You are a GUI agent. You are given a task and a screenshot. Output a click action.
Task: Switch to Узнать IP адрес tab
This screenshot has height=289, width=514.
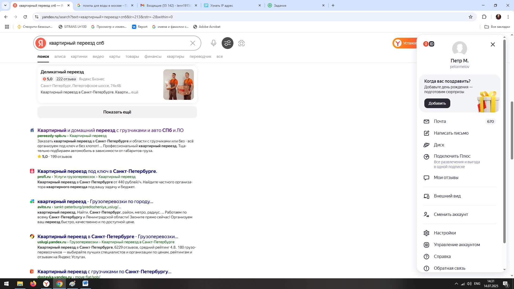pos(232,5)
